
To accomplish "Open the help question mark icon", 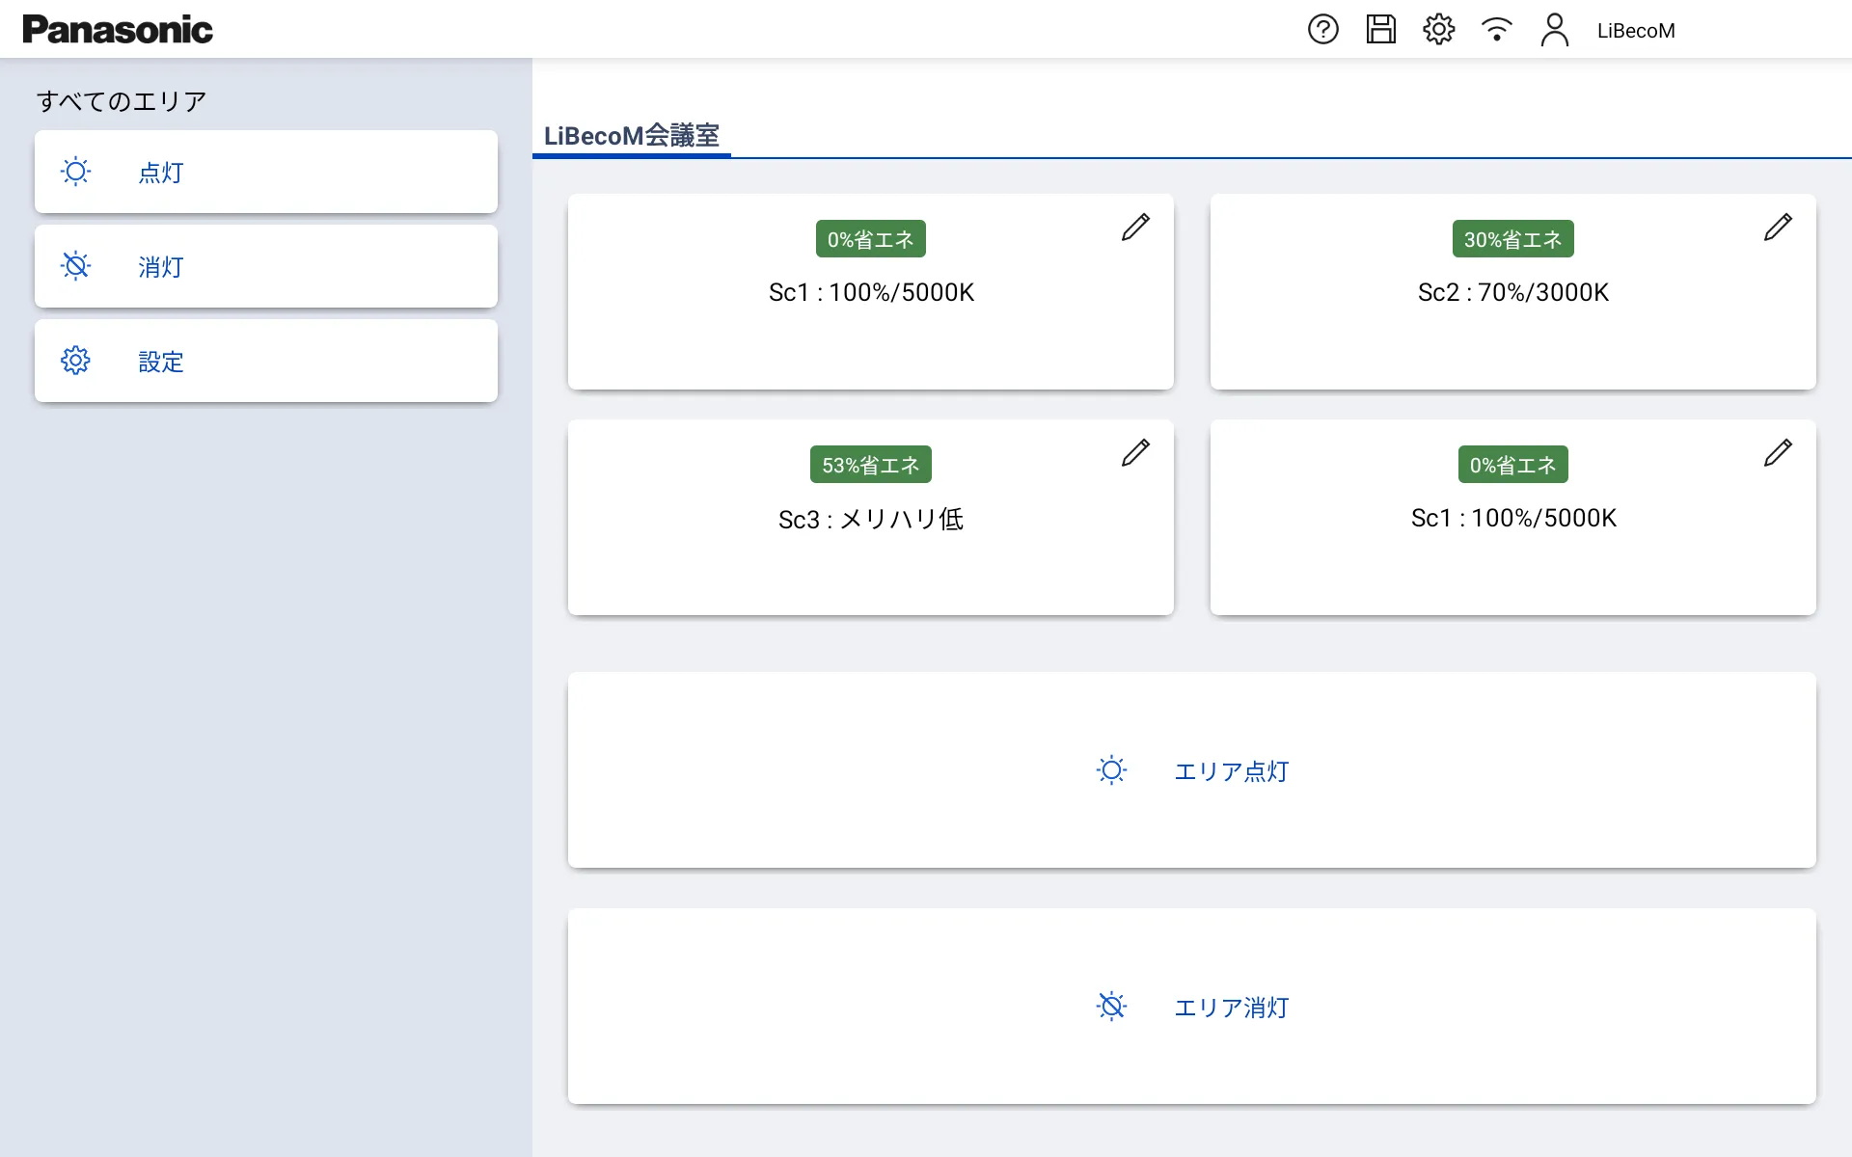I will point(1322,29).
